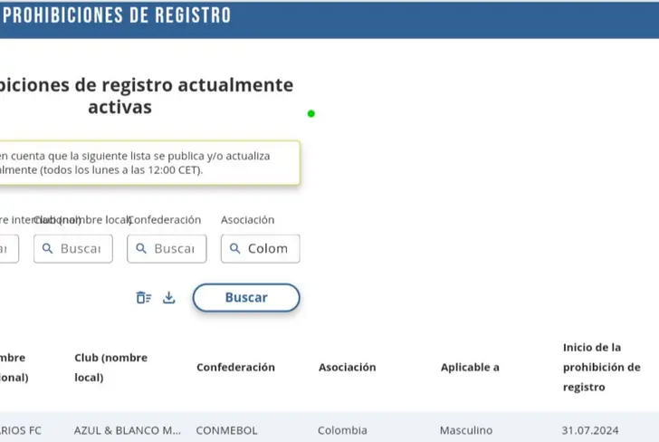Click the clear filters trash icon

pos(143,297)
